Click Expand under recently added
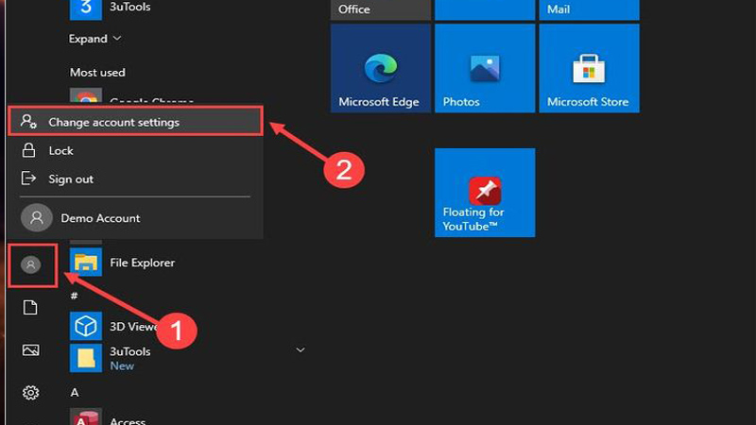Image resolution: width=756 pixels, height=425 pixels. 94,39
